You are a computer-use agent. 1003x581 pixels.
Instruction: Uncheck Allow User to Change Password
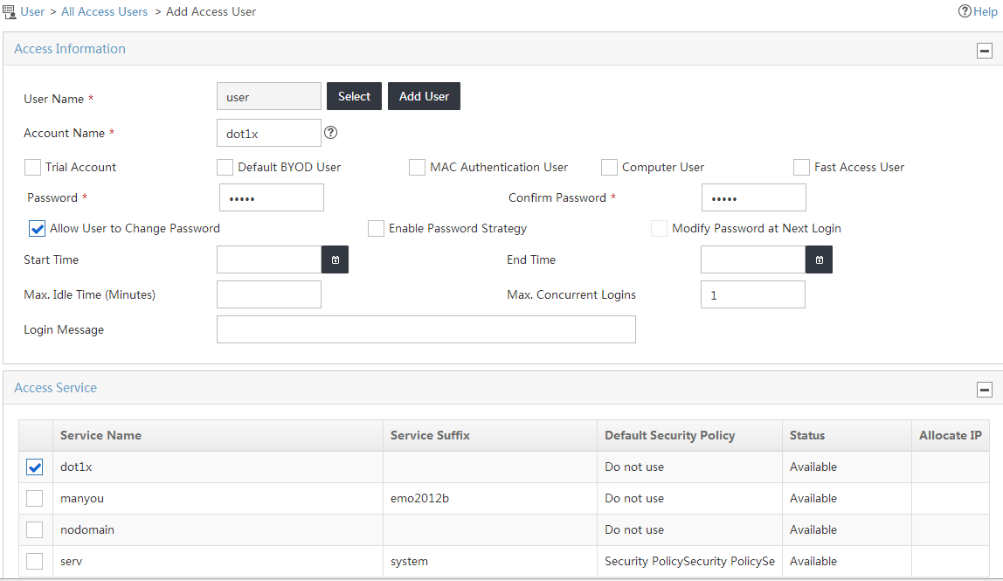point(37,228)
